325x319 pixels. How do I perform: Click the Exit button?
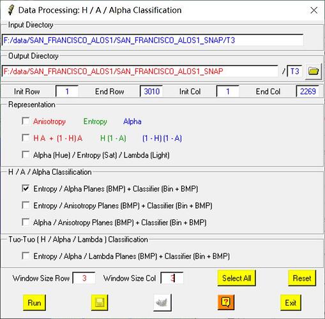click(291, 302)
